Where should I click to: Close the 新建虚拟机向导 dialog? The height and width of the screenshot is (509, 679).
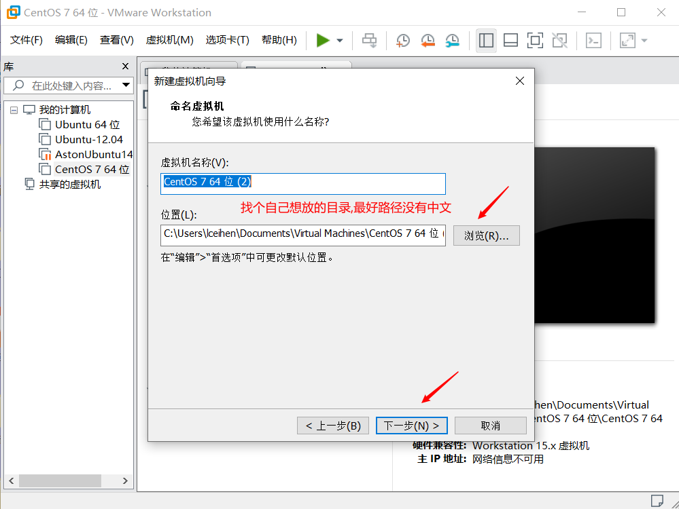point(520,81)
